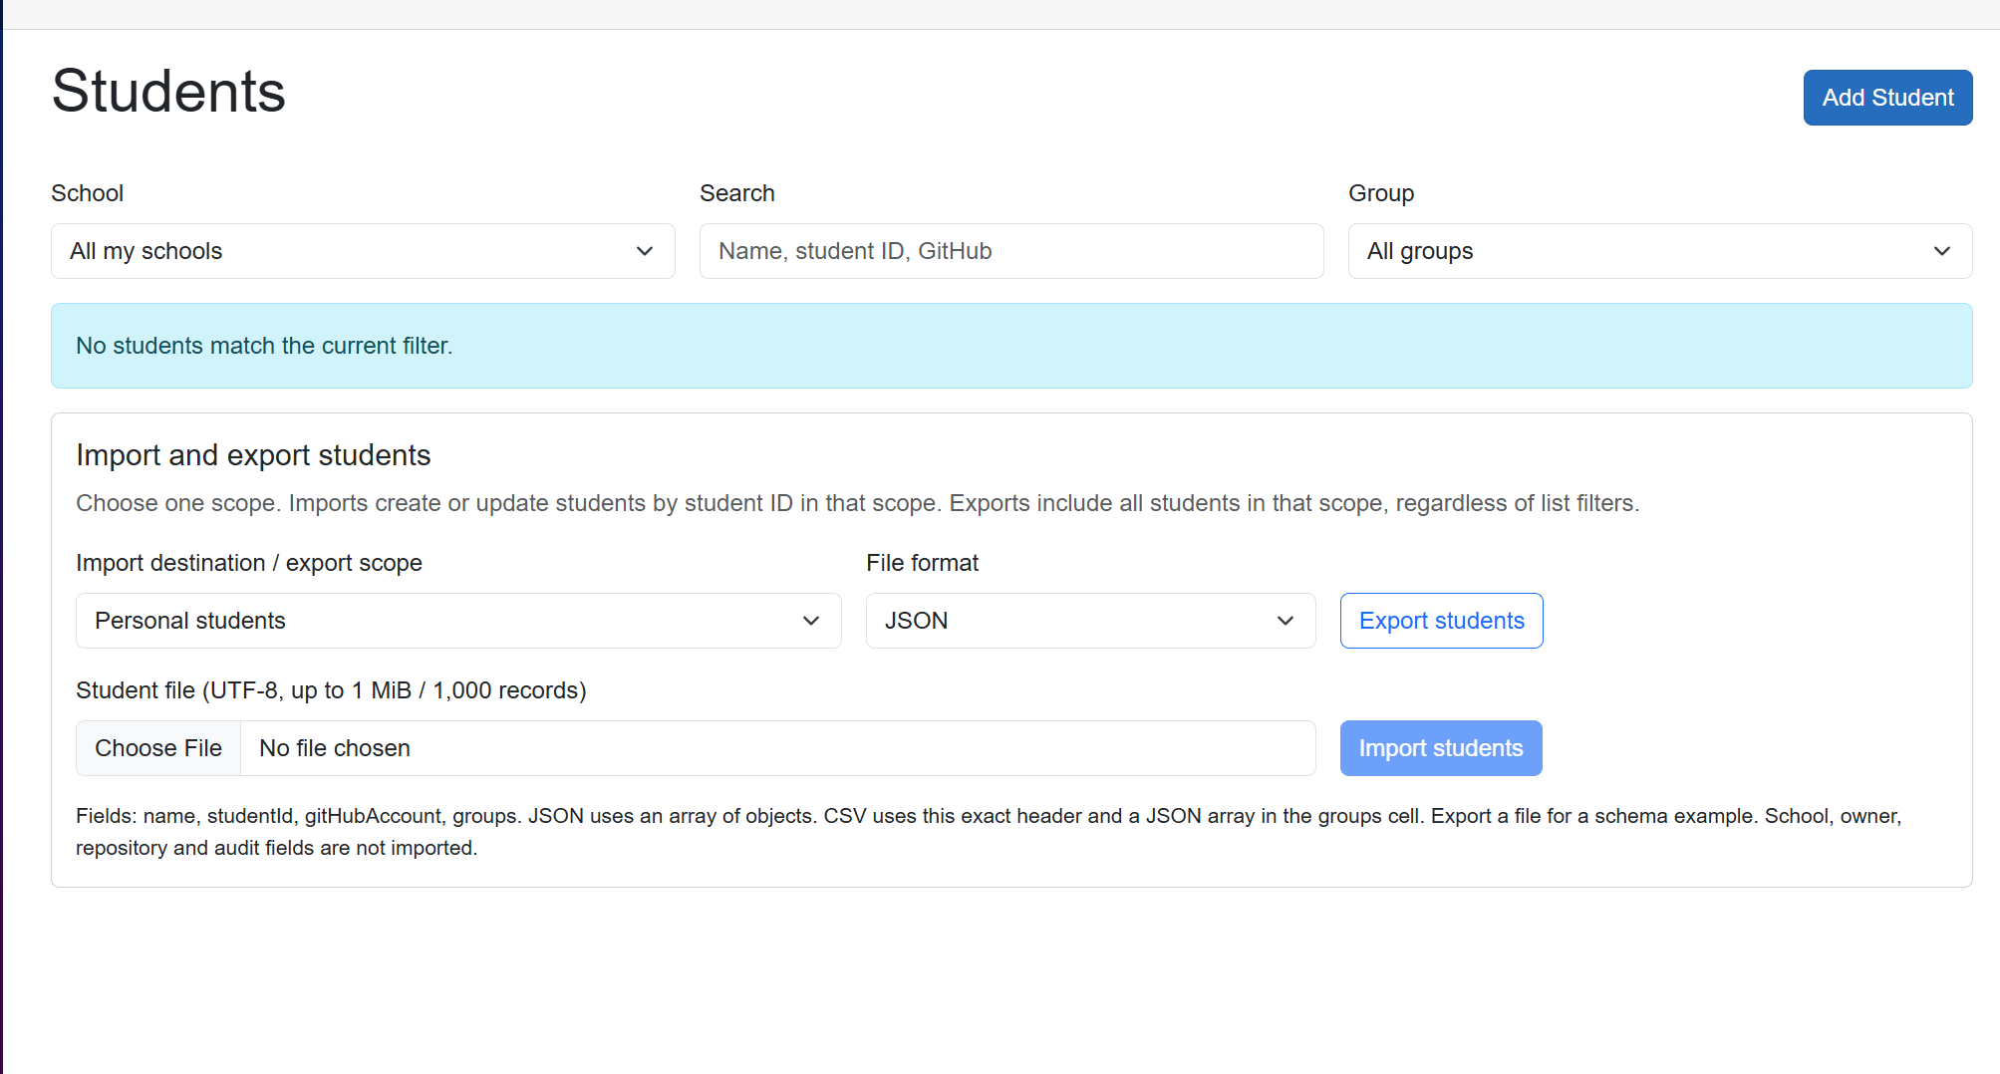Click the 'Fields: name, studentId' help text
Image resolution: width=2000 pixels, height=1074 pixels.
pos(989,832)
